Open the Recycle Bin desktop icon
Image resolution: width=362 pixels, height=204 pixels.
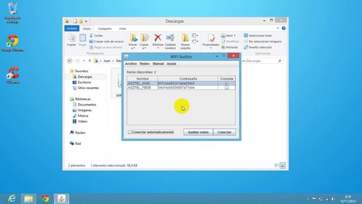pos(12,12)
